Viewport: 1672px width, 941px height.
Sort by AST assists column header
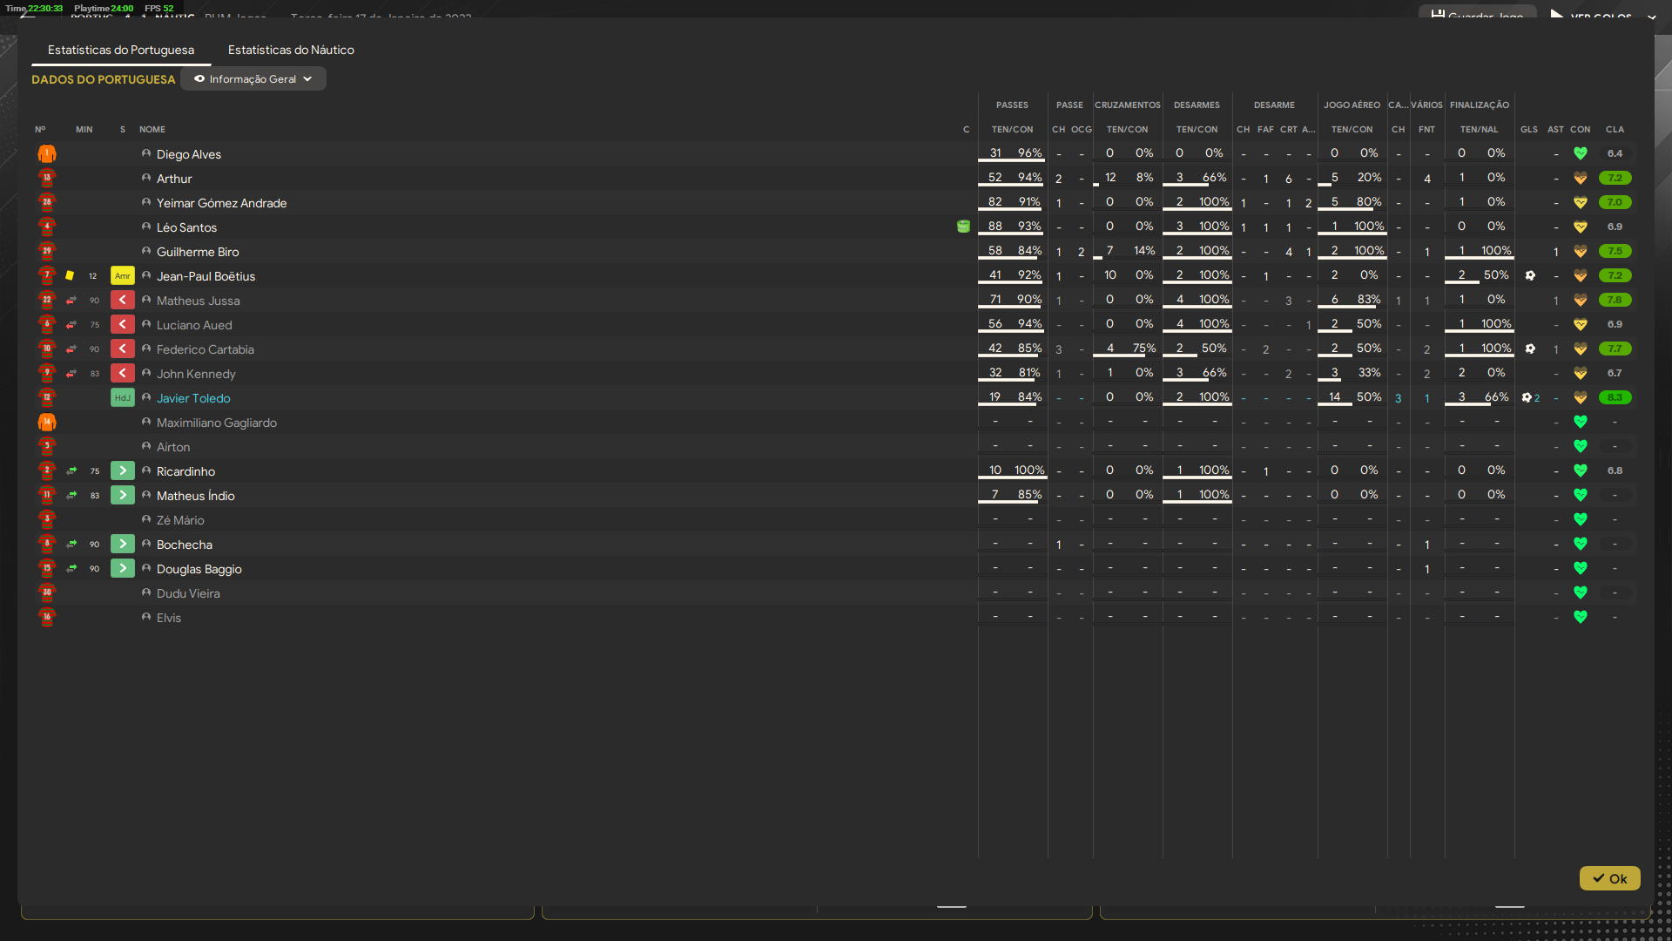click(1555, 129)
